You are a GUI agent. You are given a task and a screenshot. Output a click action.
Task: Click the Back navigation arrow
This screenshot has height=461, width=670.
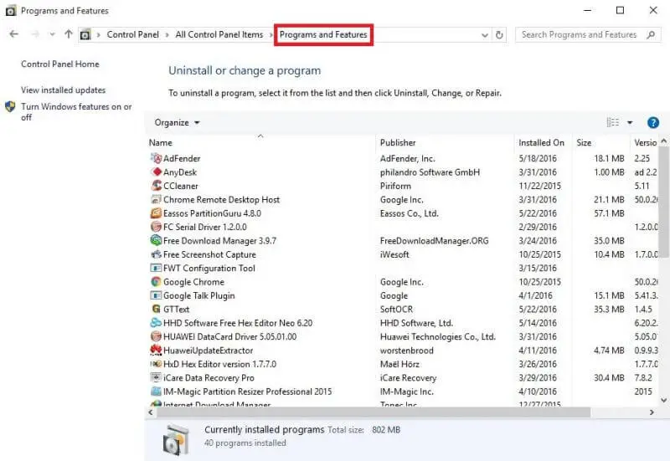(x=13, y=34)
